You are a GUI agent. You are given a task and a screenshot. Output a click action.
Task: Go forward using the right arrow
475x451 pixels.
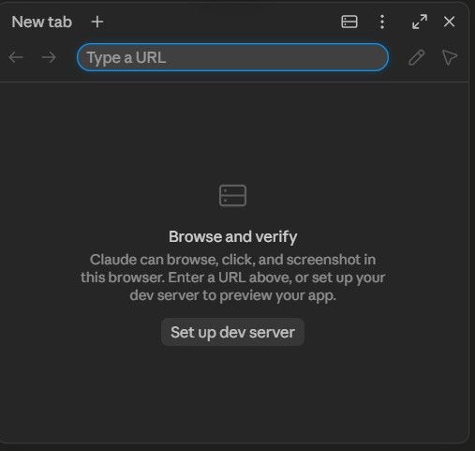(49, 57)
